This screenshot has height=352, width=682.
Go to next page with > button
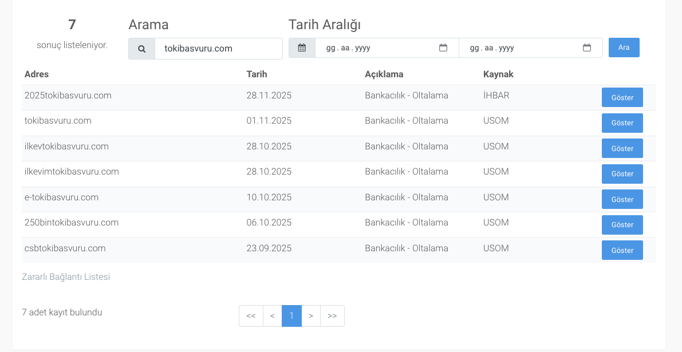click(310, 316)
